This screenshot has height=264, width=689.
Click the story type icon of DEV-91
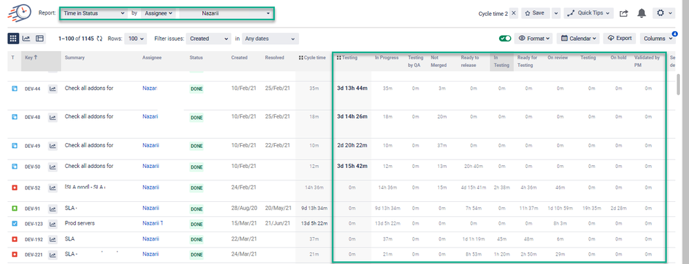coord(14,208)
